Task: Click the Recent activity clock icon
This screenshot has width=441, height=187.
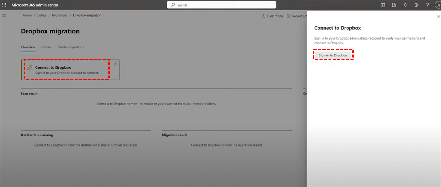Action: coord(288,16)
